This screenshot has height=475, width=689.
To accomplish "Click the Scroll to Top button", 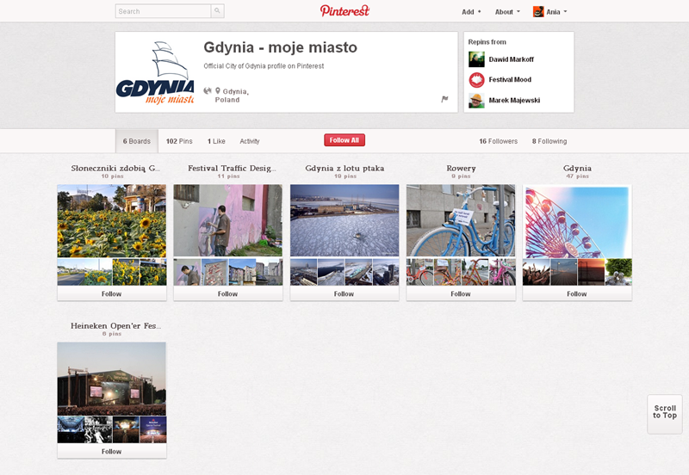I will click(664, 412).
